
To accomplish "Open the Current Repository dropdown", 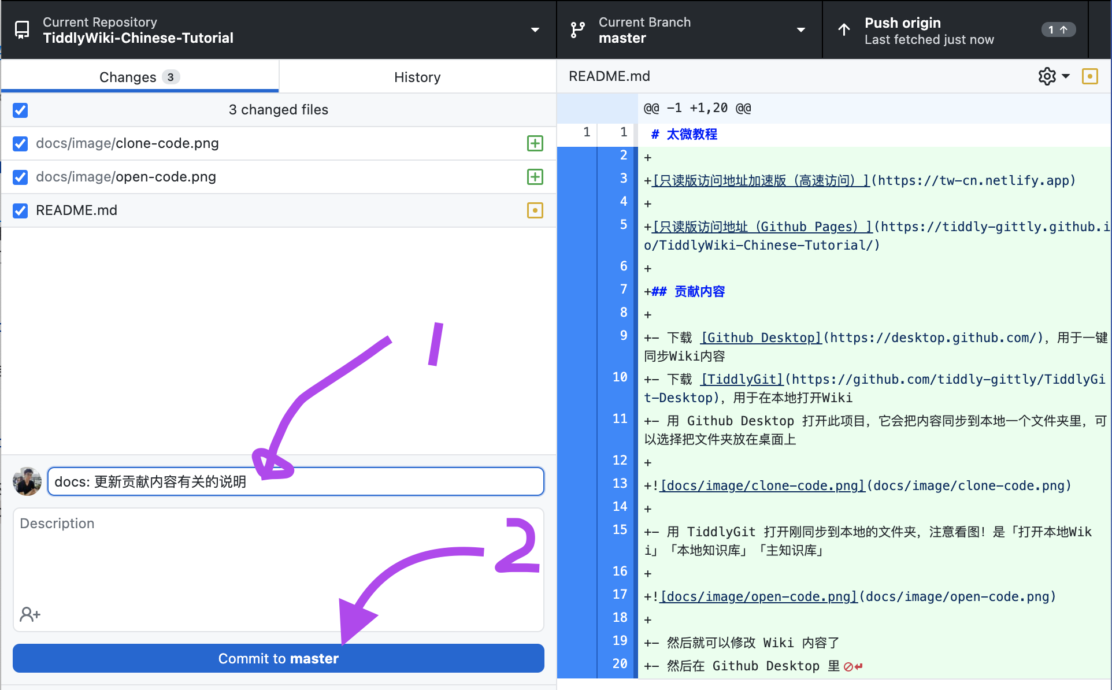I will click(535, 29).
